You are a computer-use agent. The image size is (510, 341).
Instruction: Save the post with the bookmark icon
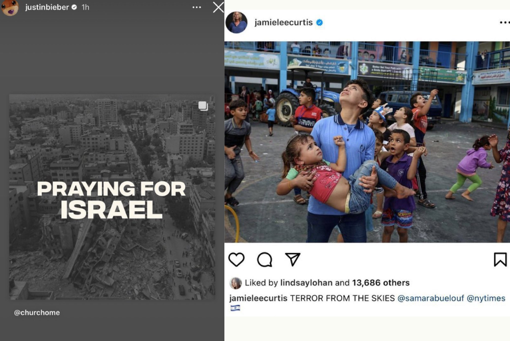point(500,260)
